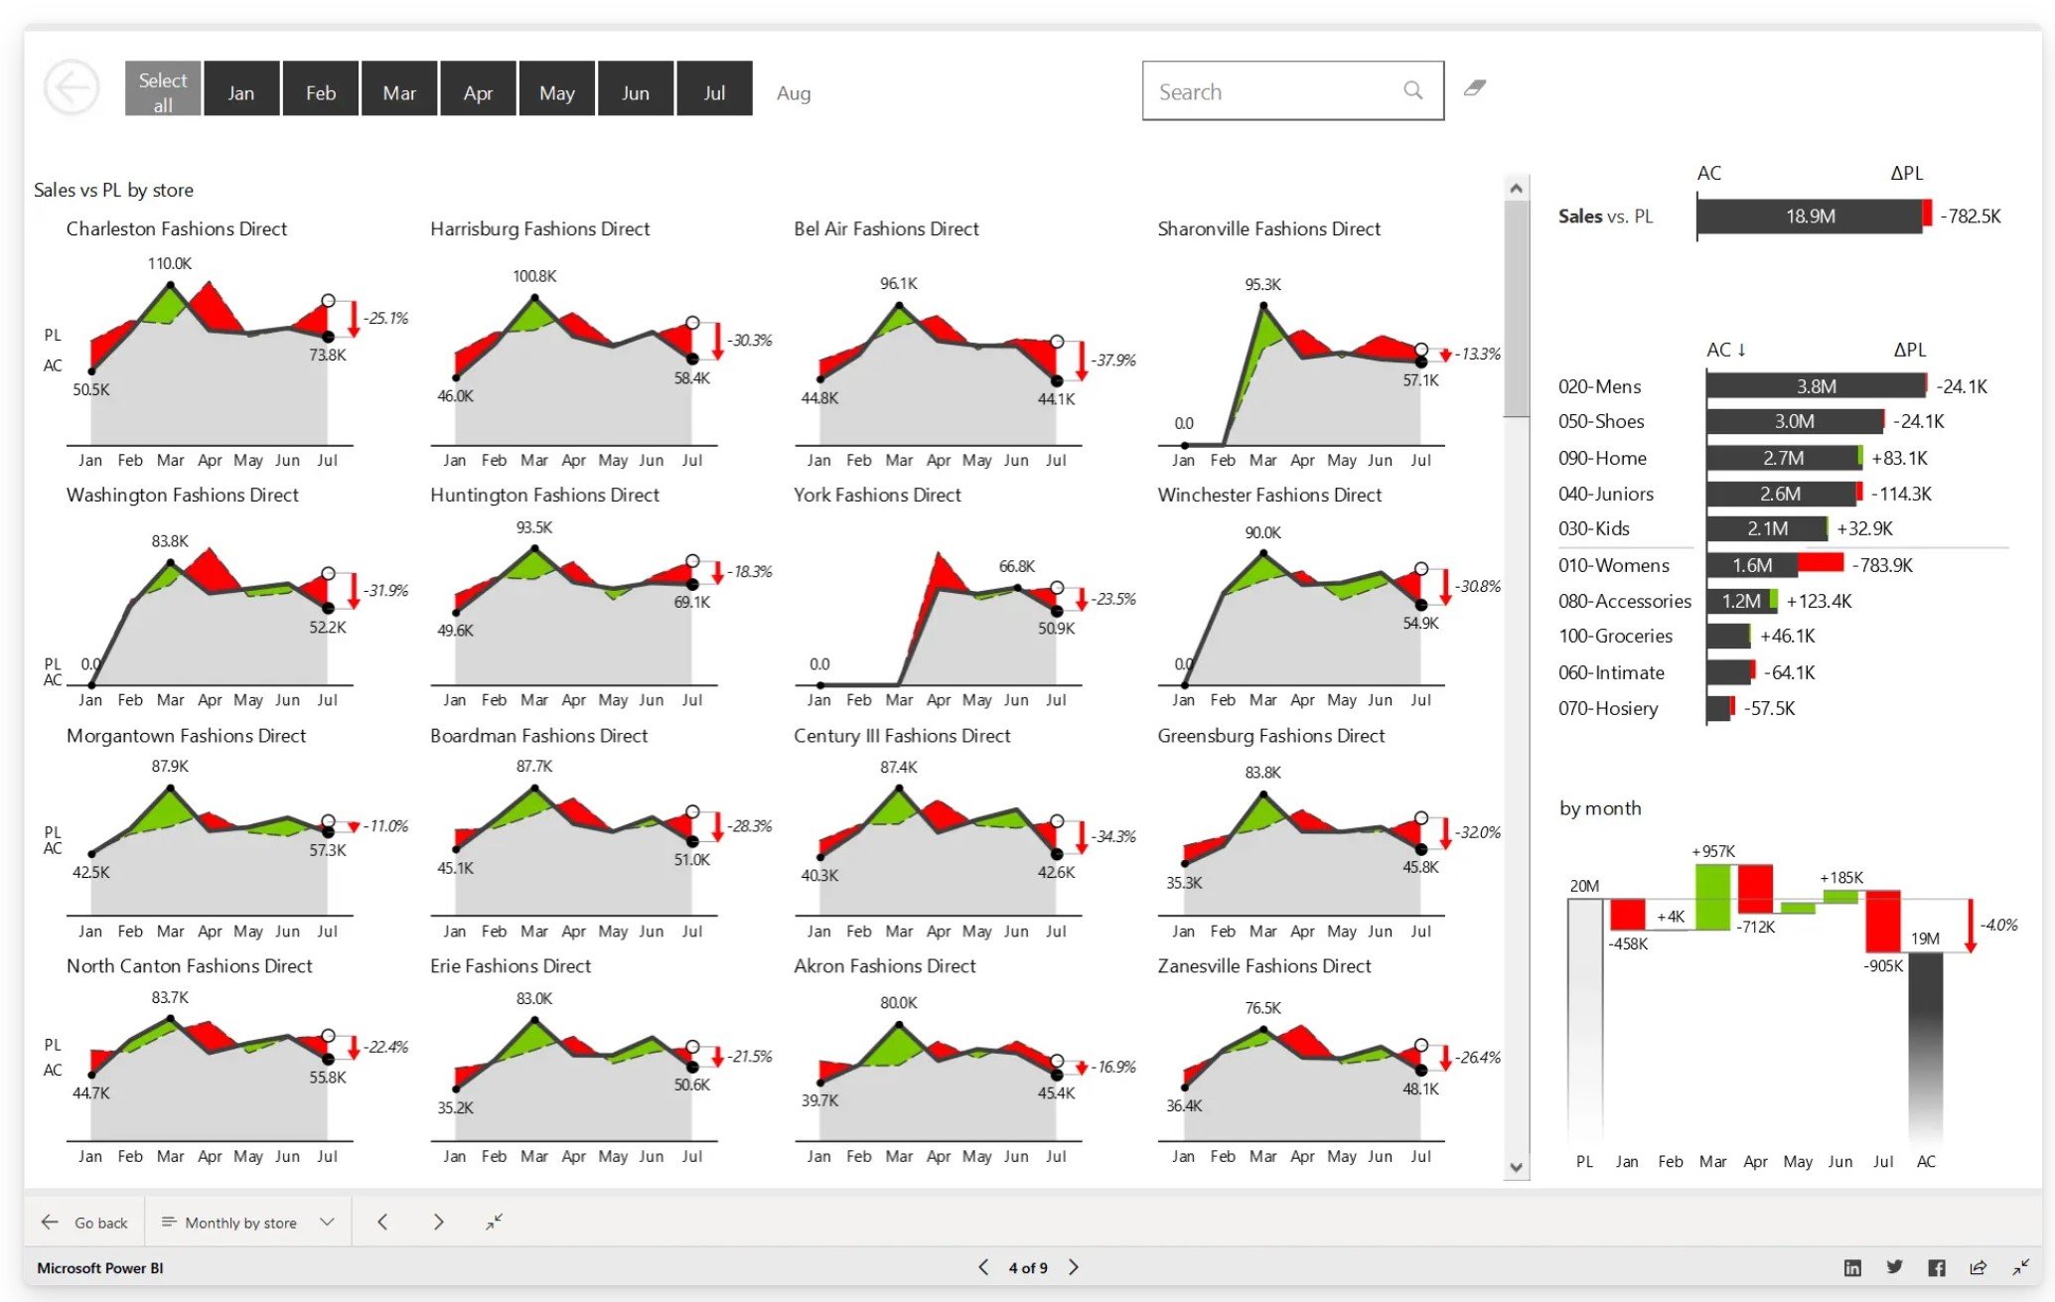This screenshot has height=1302, width=2055.
Task: Click the search magnifier icon
Action: (1411, 89)
